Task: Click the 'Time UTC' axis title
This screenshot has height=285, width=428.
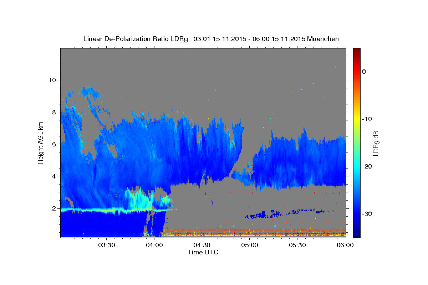Action: 203,252
